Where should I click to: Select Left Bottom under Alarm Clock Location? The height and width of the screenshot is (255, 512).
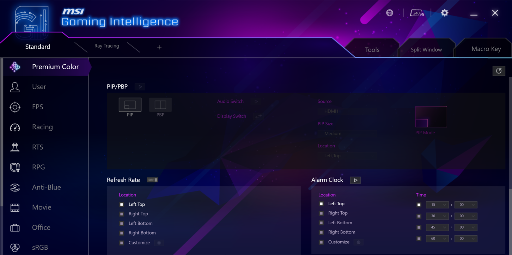tap(336, 223)
